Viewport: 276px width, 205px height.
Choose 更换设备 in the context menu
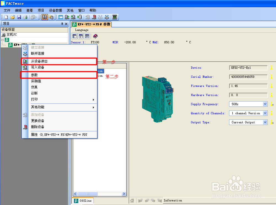point(60,121)
